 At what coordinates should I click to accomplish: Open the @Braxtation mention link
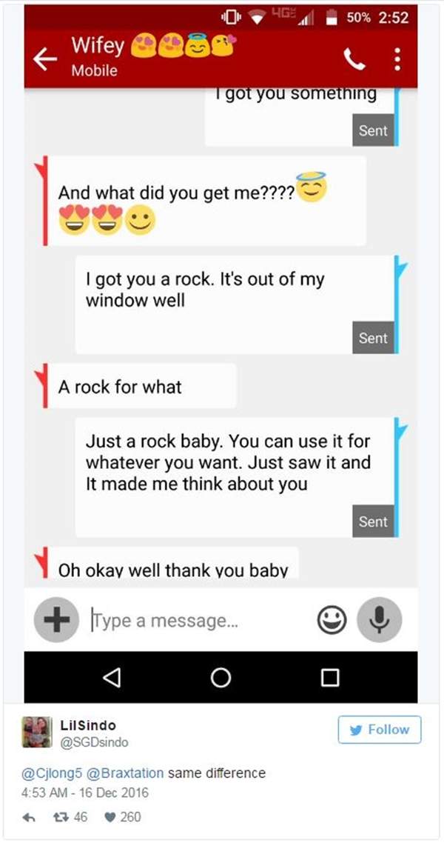click(x=124, y=773)
